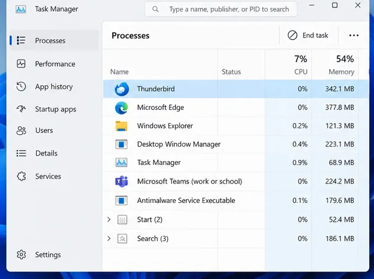Click the Details list icon
The height and width of the screenshot is (279, 374).
pyautogui.click(x=21, y=153)
